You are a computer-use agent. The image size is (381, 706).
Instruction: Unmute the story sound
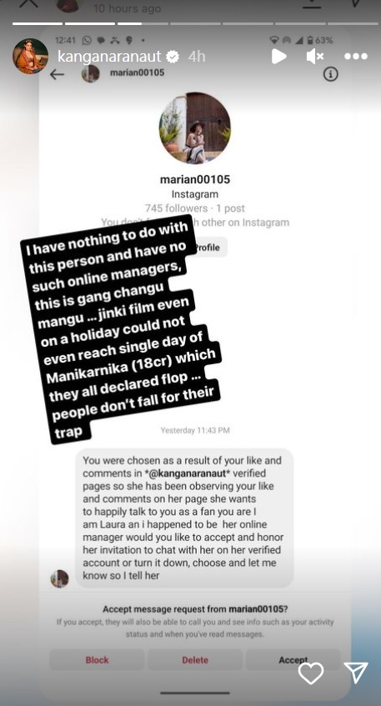(315, 57)
